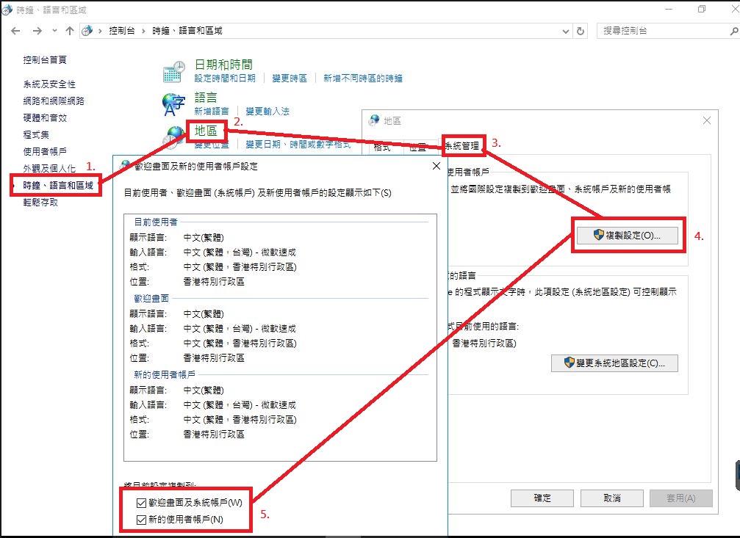Screen dimensions: 740x538
Task: Refresh the control panel address bar
Action: [581, 31]
